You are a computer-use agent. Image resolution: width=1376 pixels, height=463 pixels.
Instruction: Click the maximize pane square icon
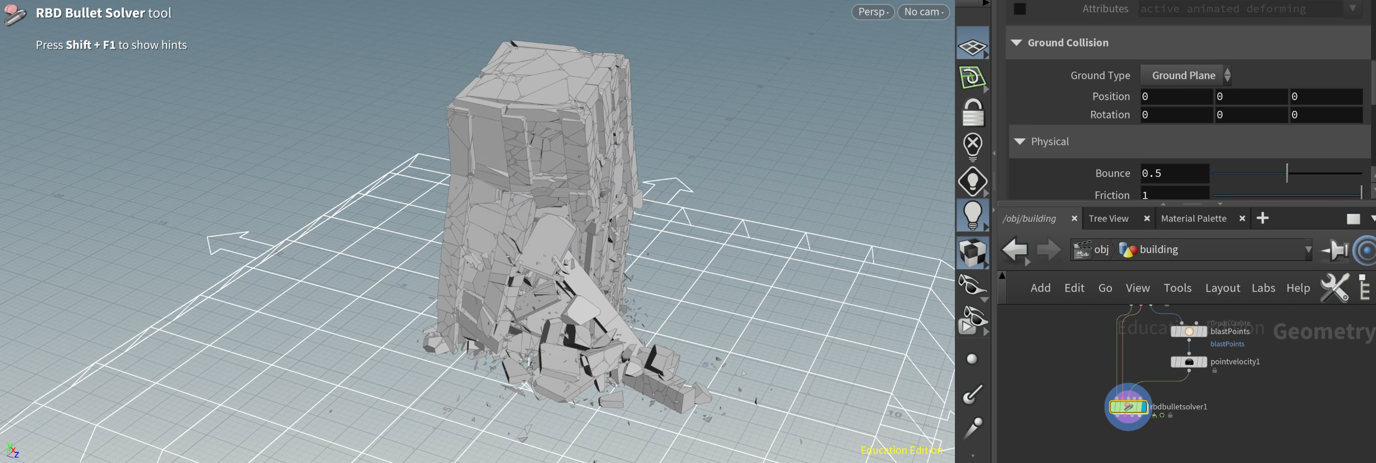pyautogui.click(x=1353, y=219)
